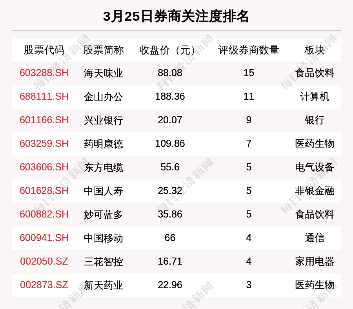353x309 pixels.
Task: Click sector 通信
Action: click(x=315, y=238)
